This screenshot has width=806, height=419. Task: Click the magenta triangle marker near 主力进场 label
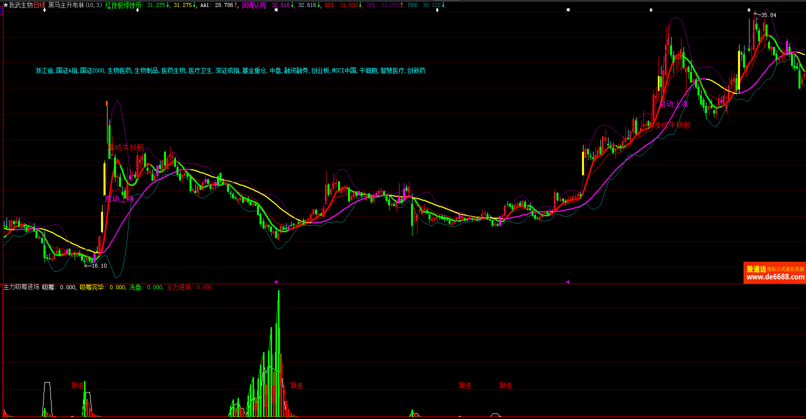point(275,282)
